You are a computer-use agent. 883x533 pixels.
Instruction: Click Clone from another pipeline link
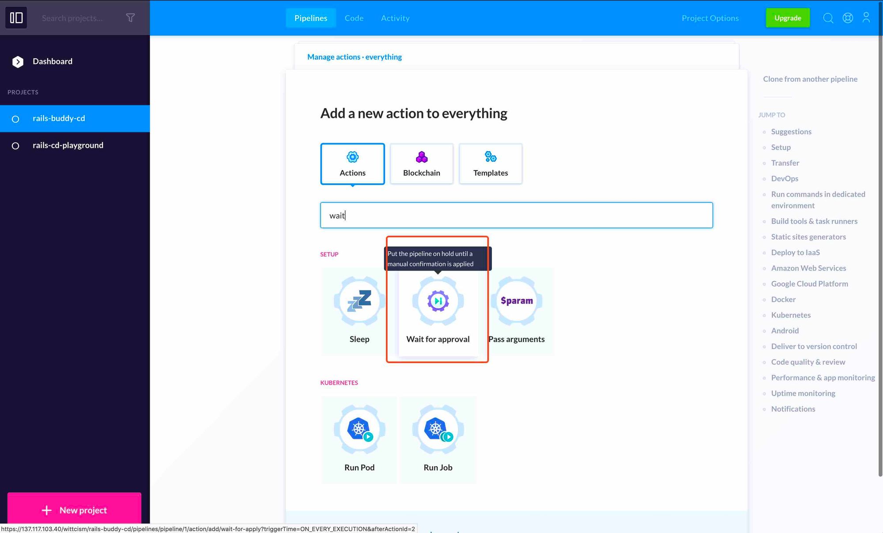810,79
